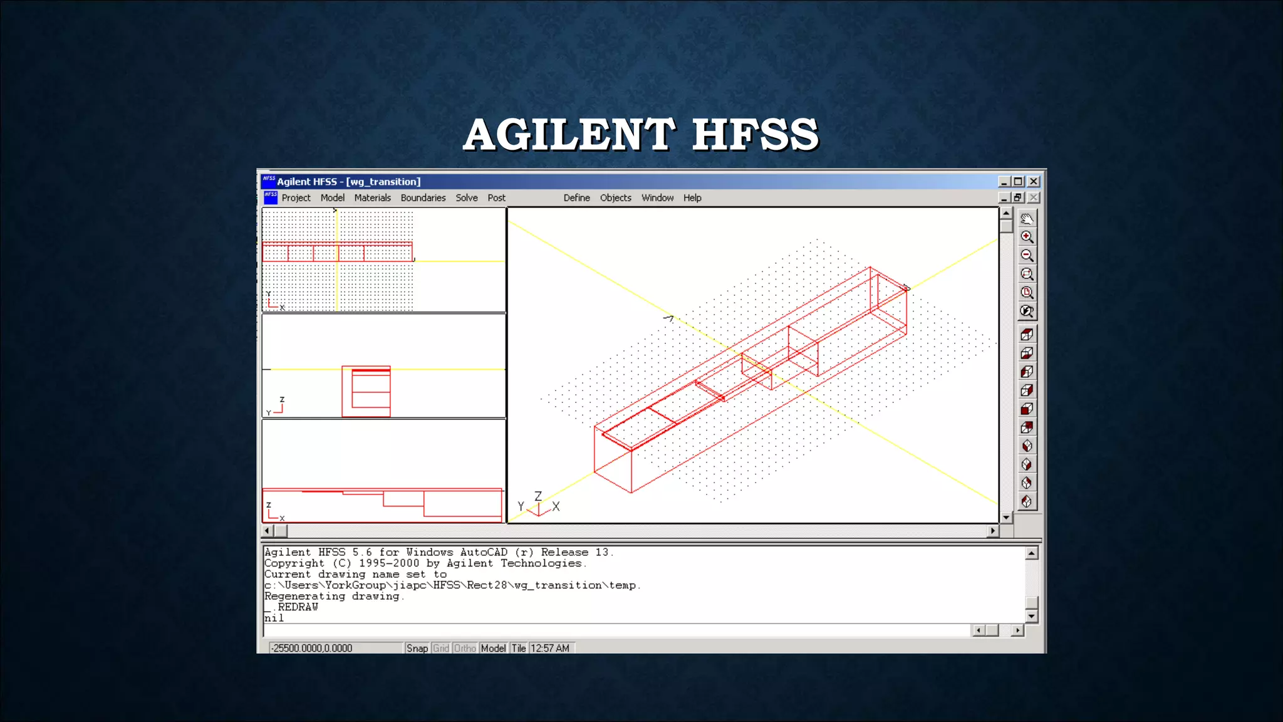The image size is (1283, 722).
Task: Select the first isometric view icon
Action: click(1027, 446)
